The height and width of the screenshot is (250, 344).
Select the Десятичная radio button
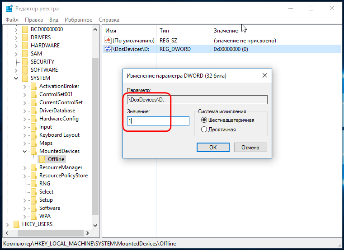click(x=204, y=130)
